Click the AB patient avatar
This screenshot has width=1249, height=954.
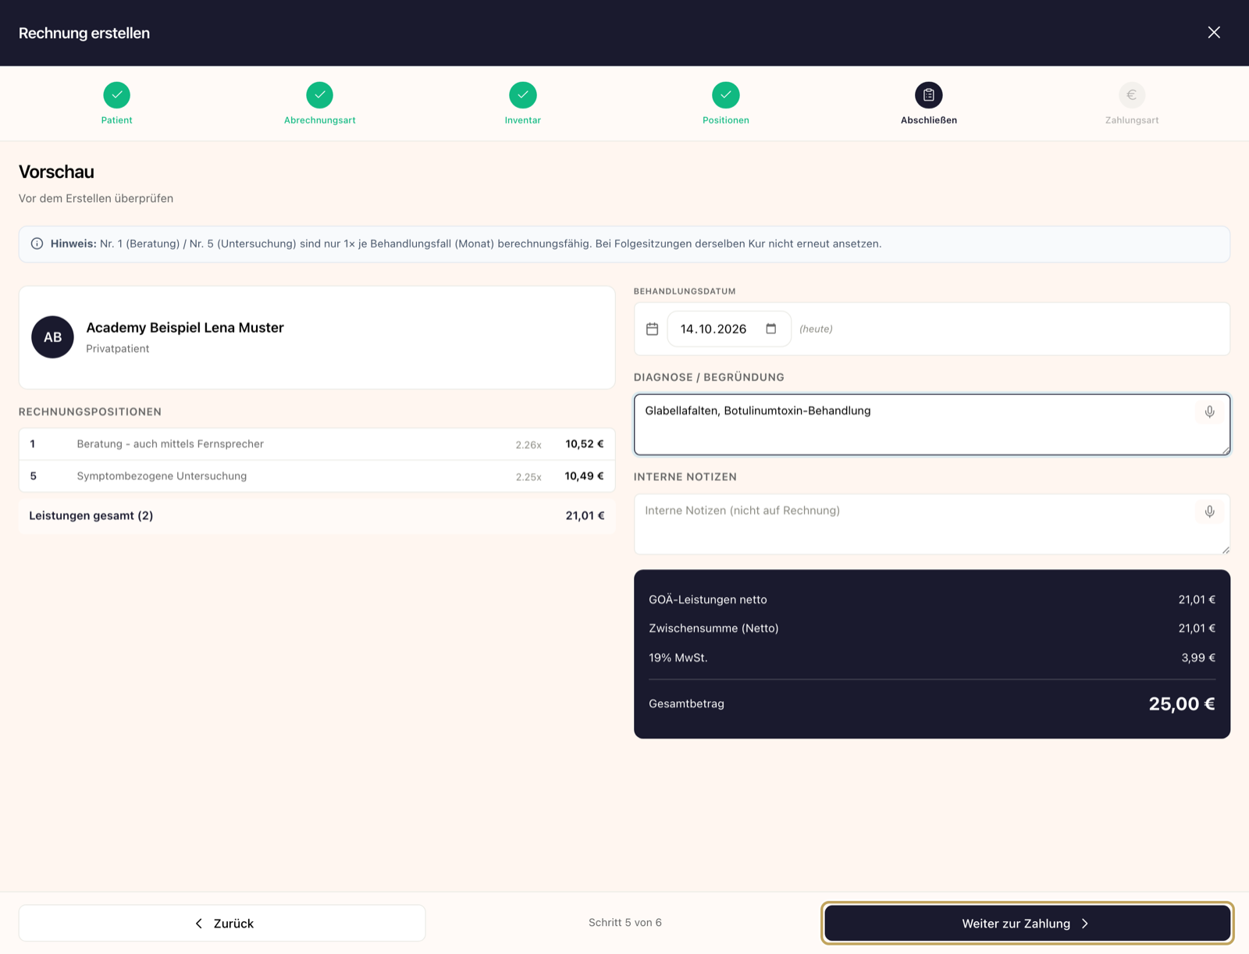tap(52, 337)
